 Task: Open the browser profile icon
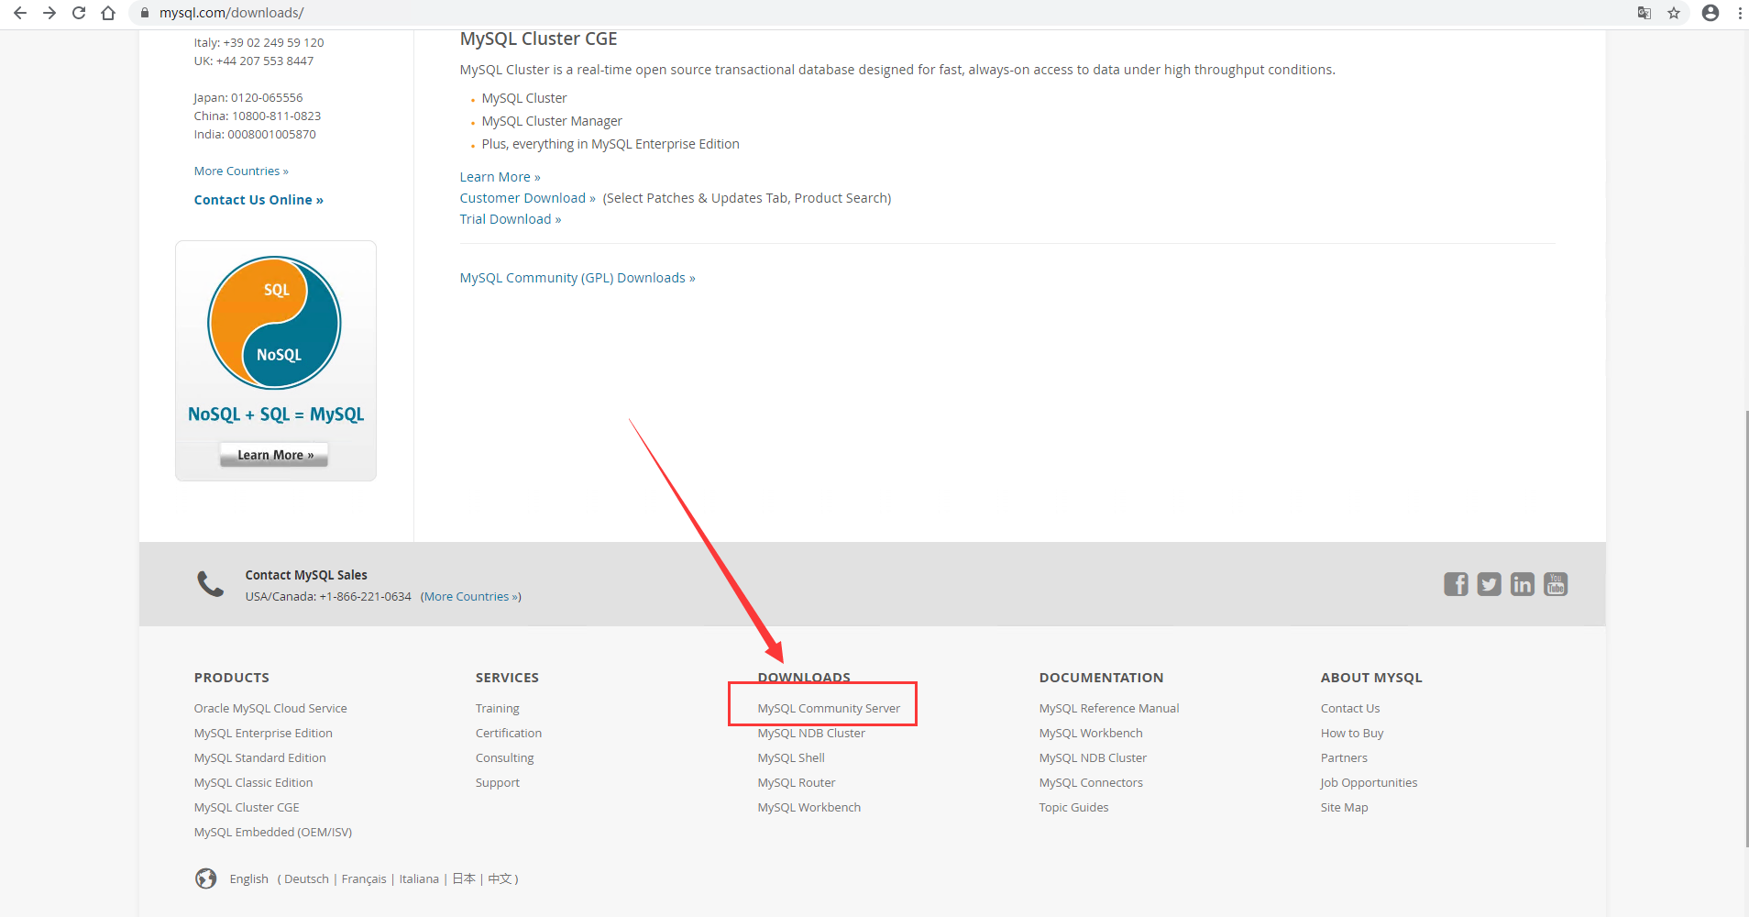[x=1710, y=13]
